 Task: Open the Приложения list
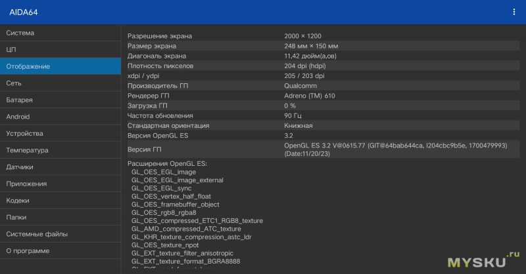pyautogui.click(x=60, y=184)
